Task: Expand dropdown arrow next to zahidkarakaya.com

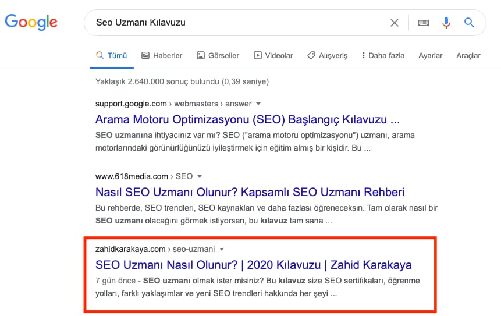Action: coord(222,249)
